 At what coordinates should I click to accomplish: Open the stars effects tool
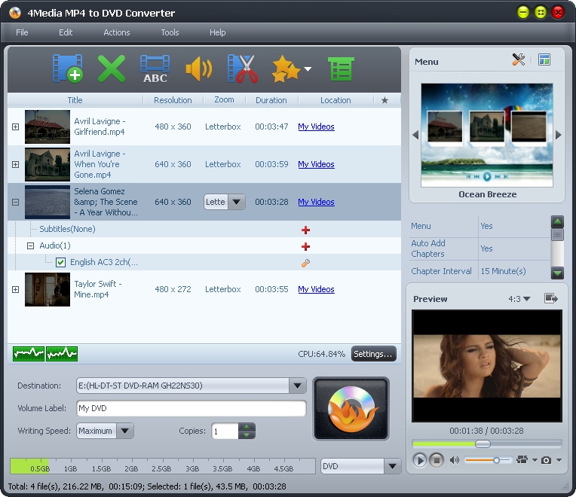pos(286,69)
